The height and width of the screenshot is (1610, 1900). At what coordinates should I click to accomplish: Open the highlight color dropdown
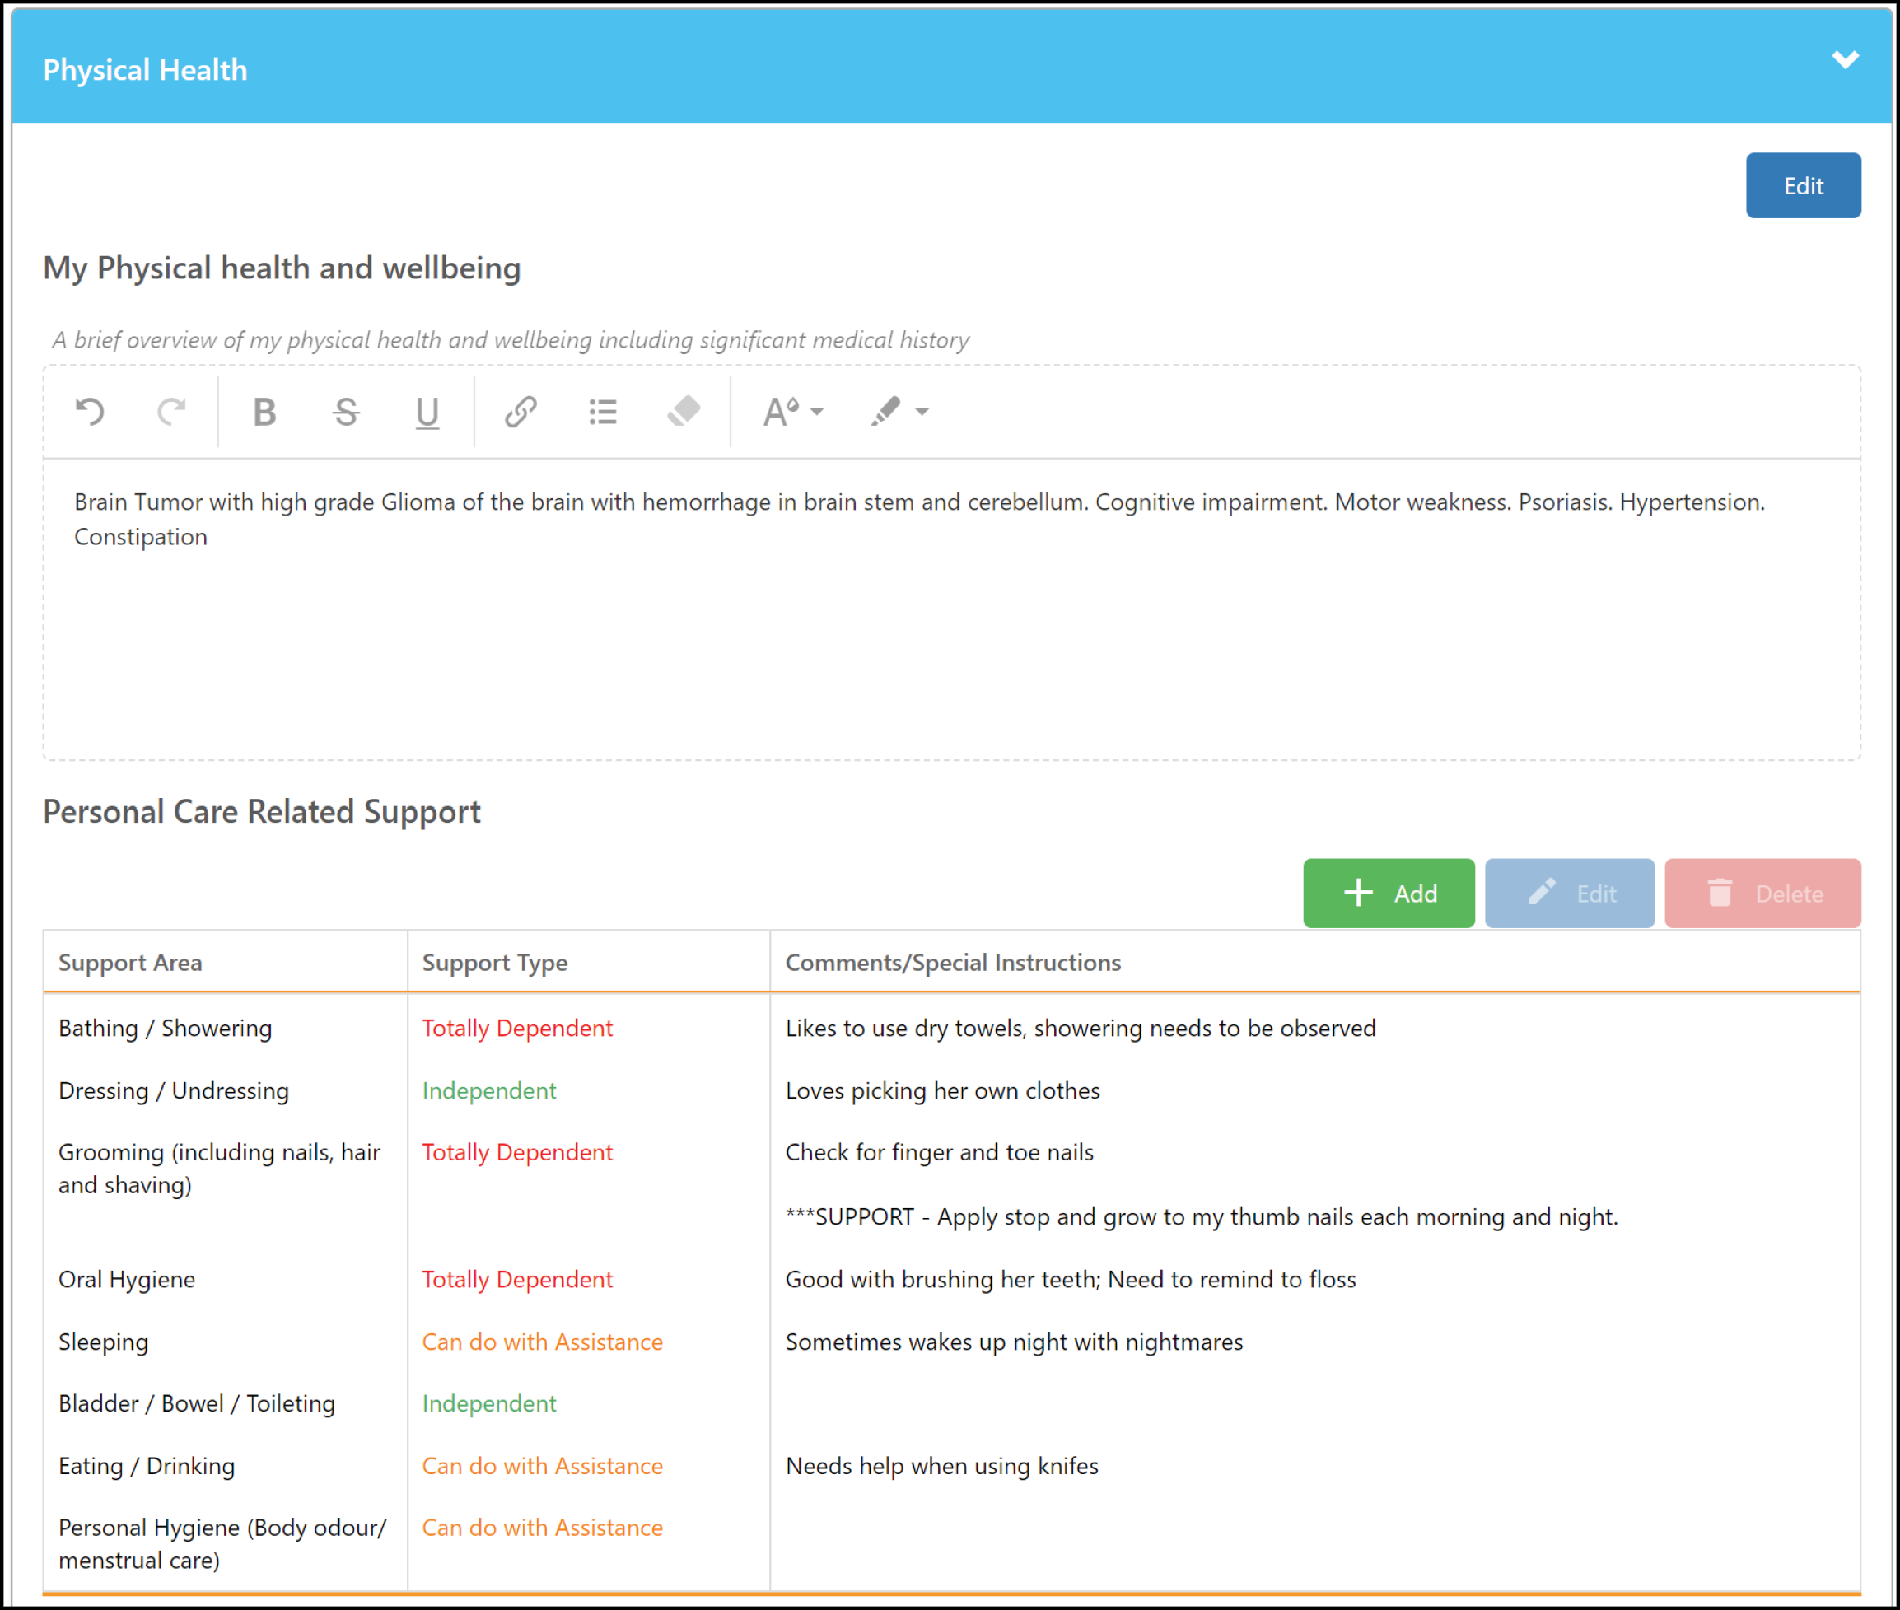(899, 413)
